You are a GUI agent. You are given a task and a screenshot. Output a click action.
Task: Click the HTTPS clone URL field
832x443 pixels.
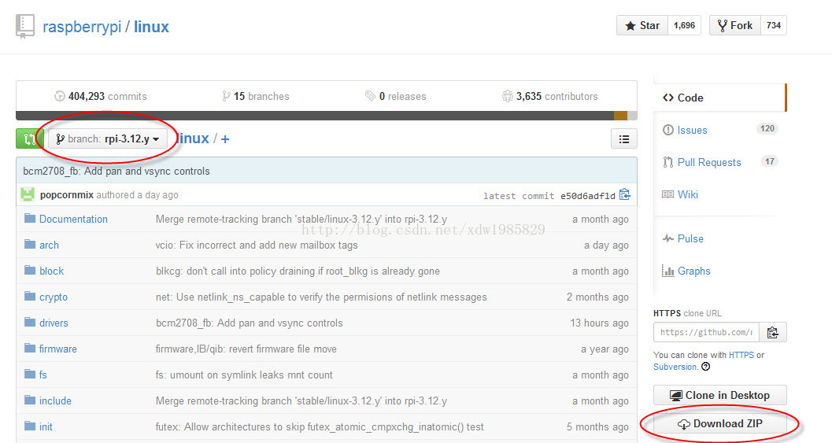706,333
